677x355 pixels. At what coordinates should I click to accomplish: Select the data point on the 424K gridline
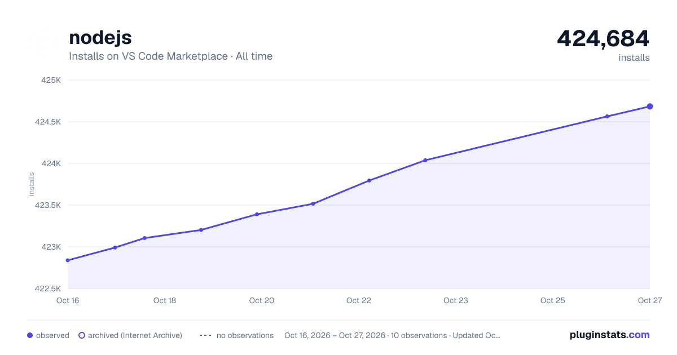[425, 160]
